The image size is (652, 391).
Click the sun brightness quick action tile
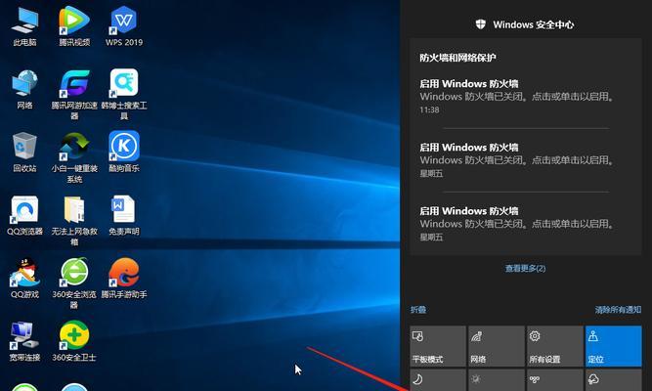pyautogui.click(x=497, y=380)
